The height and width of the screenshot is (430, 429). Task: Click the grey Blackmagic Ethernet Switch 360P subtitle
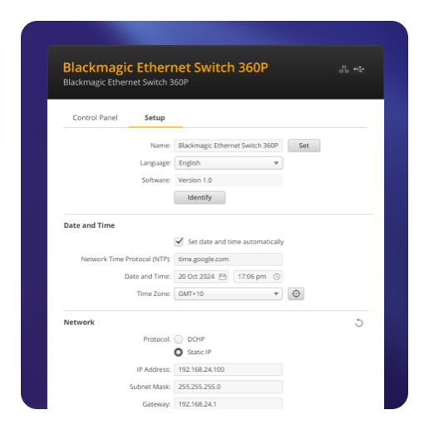click(126, 82)
